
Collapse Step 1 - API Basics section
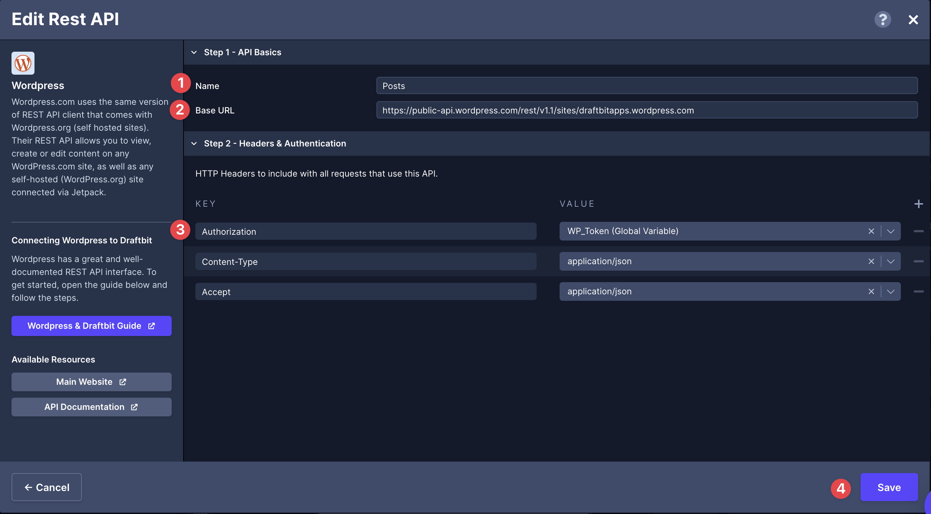click(x=194, y=52)
